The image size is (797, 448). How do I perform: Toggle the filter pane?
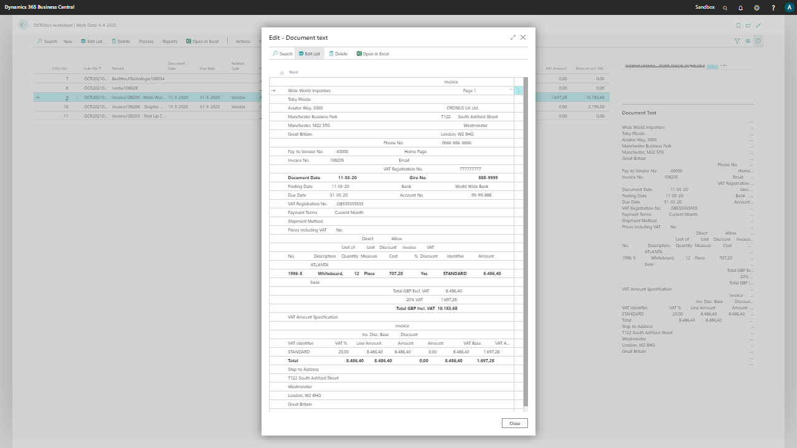click(x=737, y=41)
